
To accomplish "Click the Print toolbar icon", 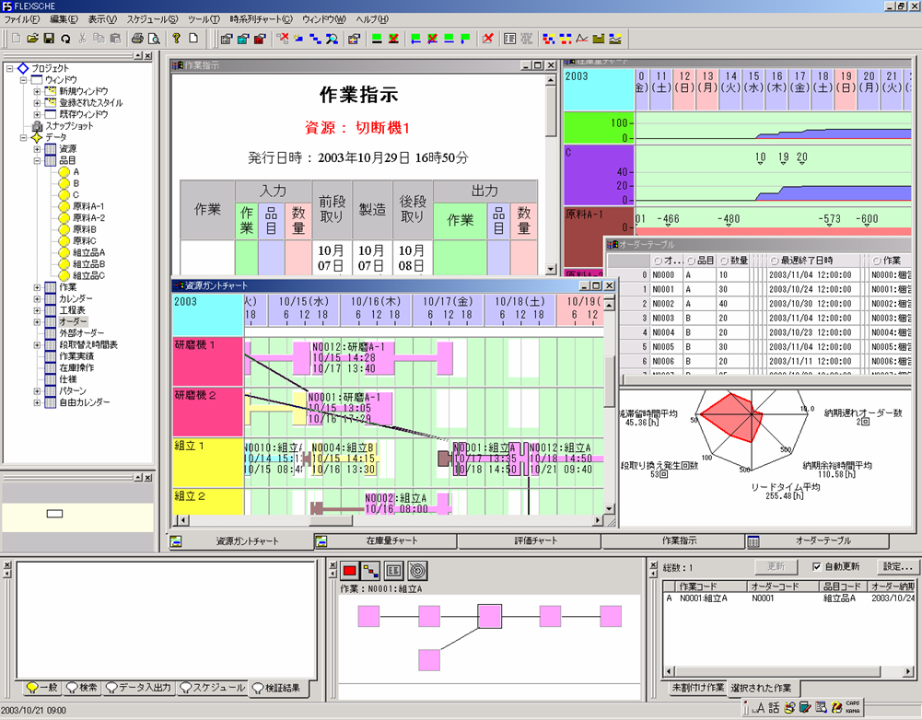I will tap(137, 39).
